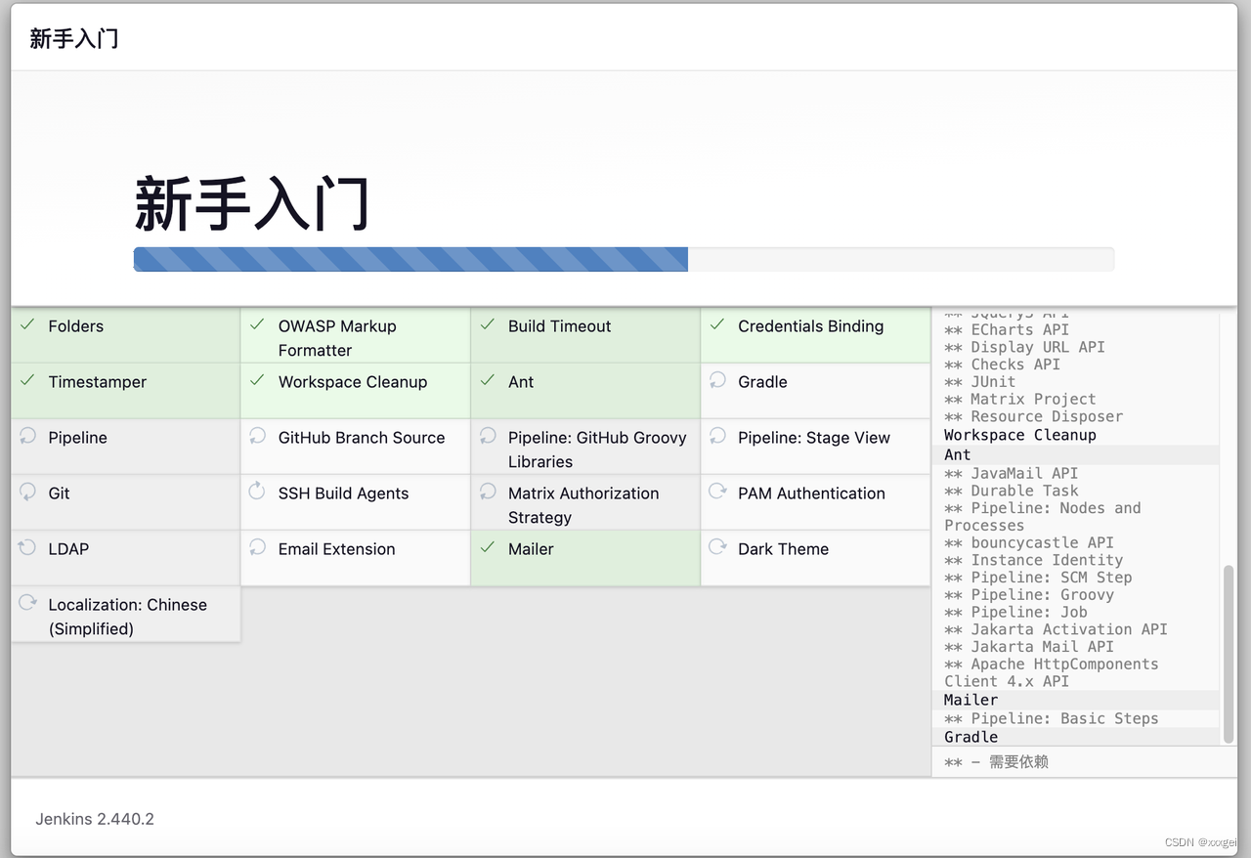Click the checkmark icon beside Workspace Cleanup
This screenshot has width=1251, height=858.
257,380
